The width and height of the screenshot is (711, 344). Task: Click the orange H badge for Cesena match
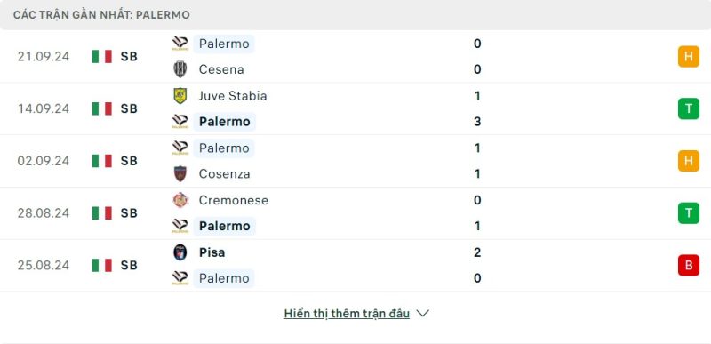(688, 57)
